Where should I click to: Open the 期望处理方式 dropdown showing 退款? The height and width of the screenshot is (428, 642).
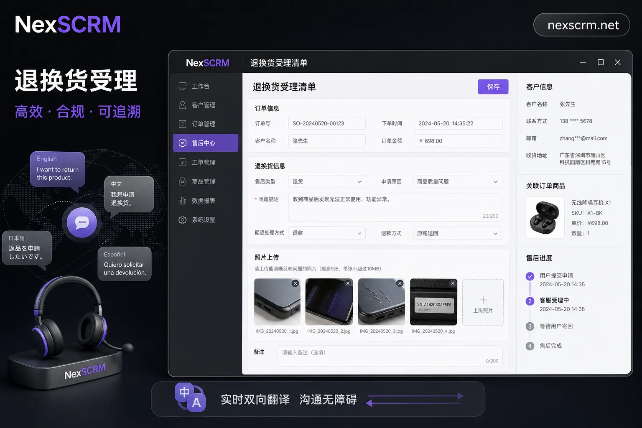(x=327, y=233)
